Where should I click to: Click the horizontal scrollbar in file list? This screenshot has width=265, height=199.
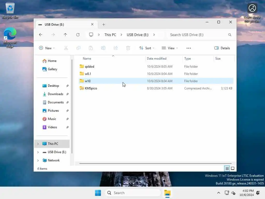(x=155, y=164)
